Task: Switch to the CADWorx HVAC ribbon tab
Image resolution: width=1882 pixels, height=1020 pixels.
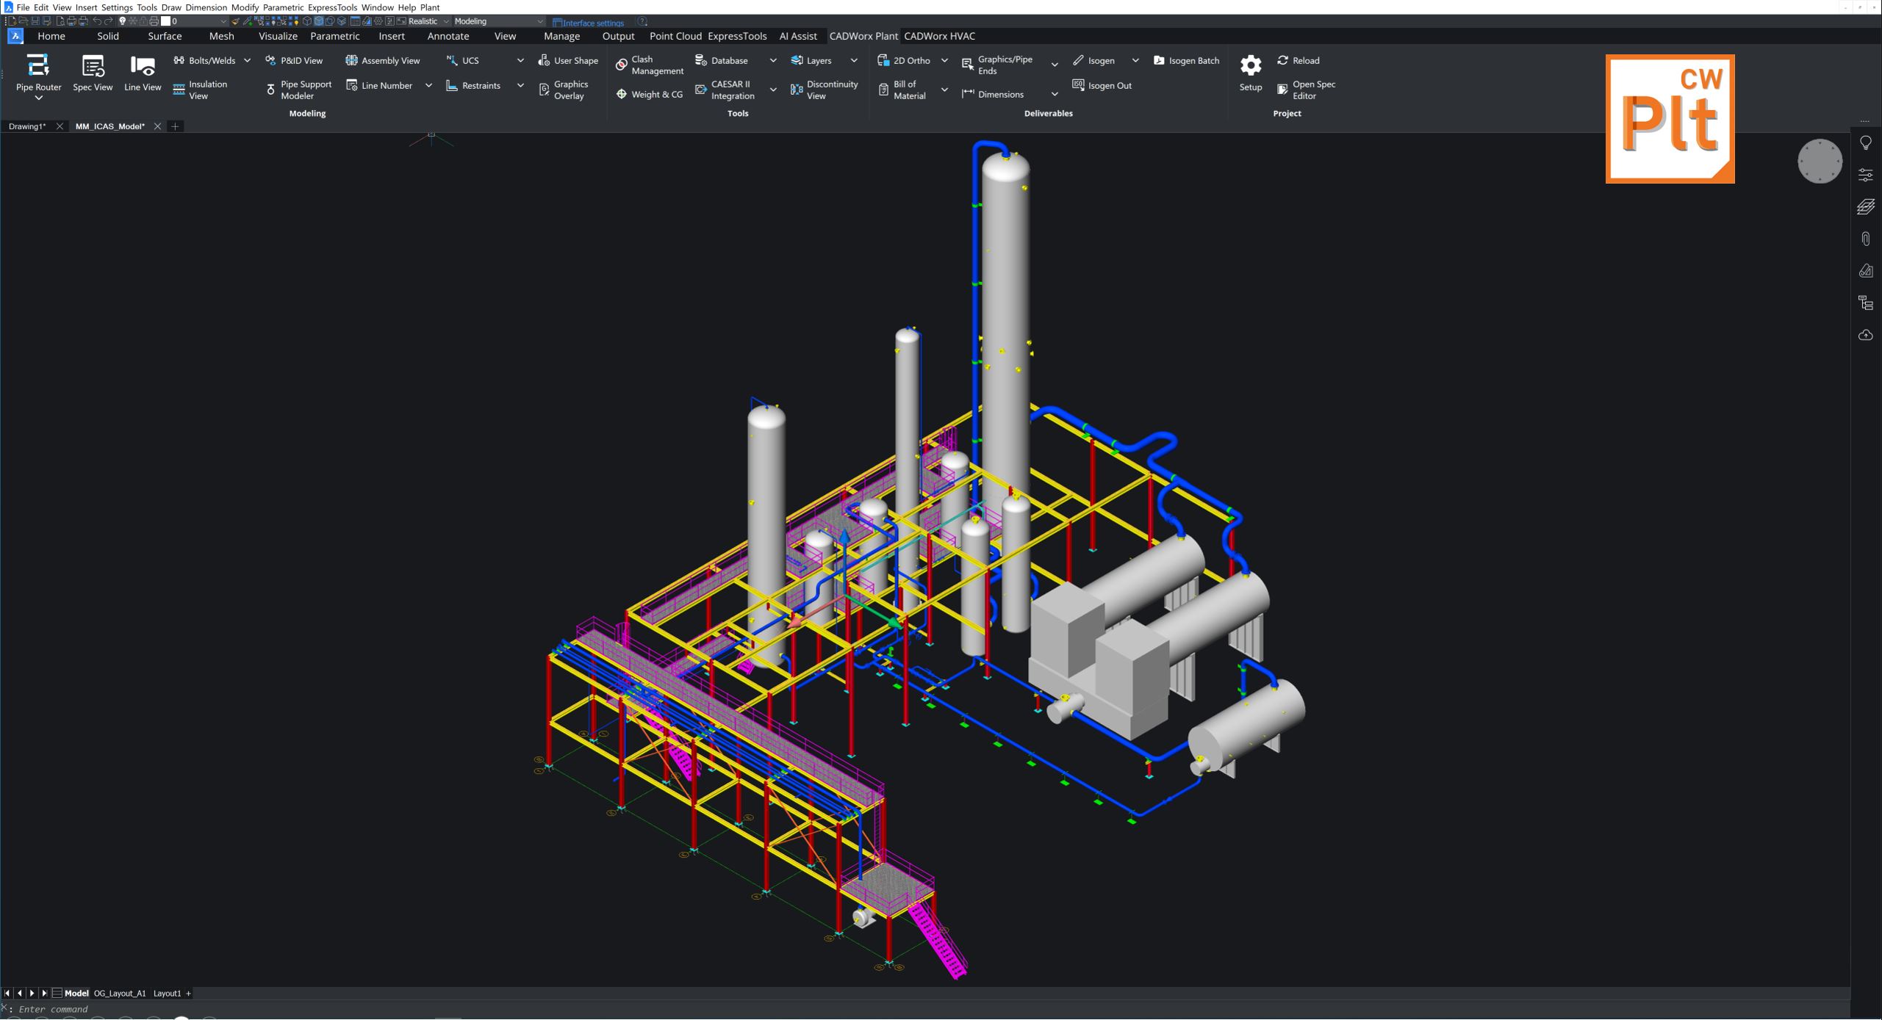Action: 939,36
